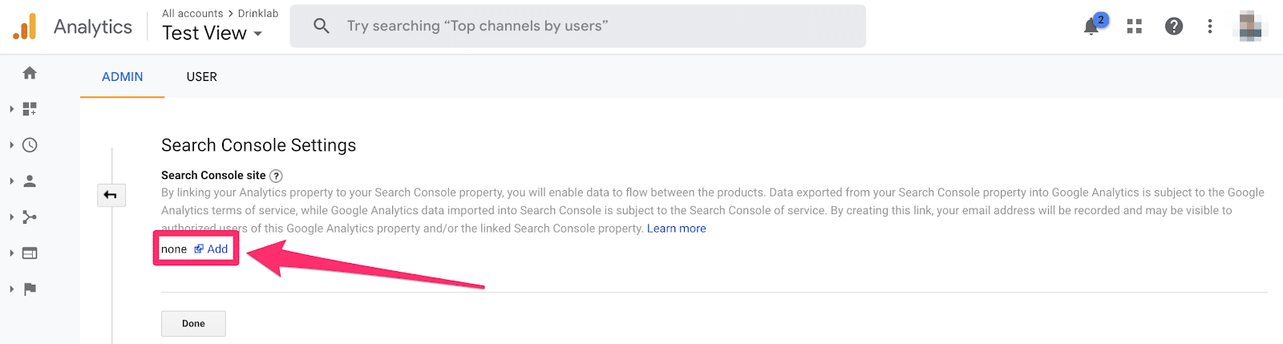Screen dimensions: 1283x344
Task: Open the help question mark icon
Action: 1174,26
